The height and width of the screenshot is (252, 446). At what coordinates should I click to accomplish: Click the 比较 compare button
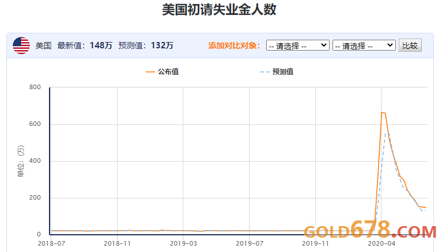(410, 45)
